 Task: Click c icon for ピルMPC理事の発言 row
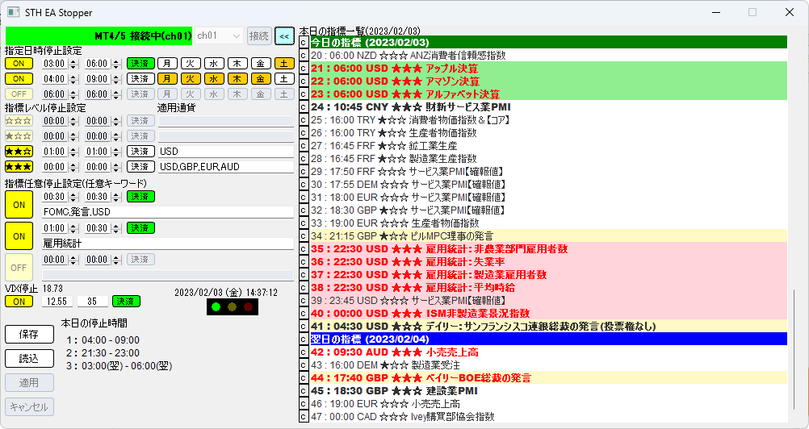[304, 236]
